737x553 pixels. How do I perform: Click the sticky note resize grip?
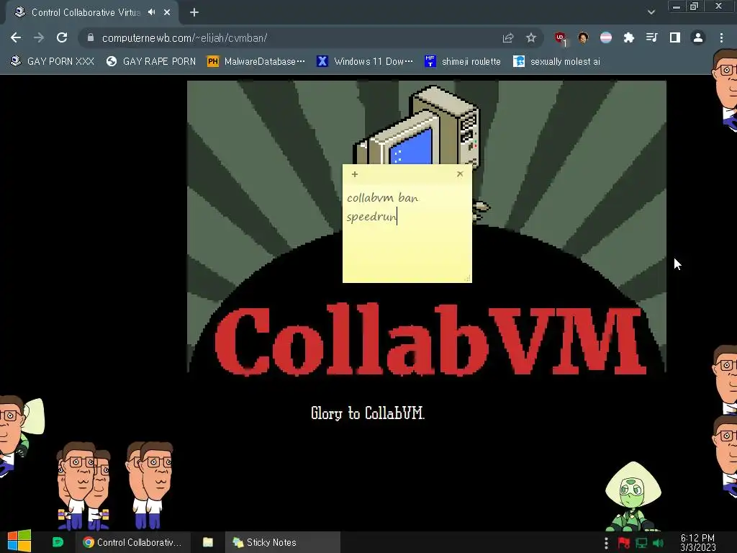coord(467,279)
